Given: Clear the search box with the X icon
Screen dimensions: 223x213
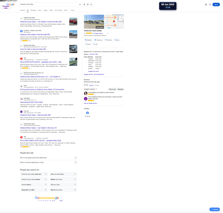Looking at the screenshot, I should 80,4.
